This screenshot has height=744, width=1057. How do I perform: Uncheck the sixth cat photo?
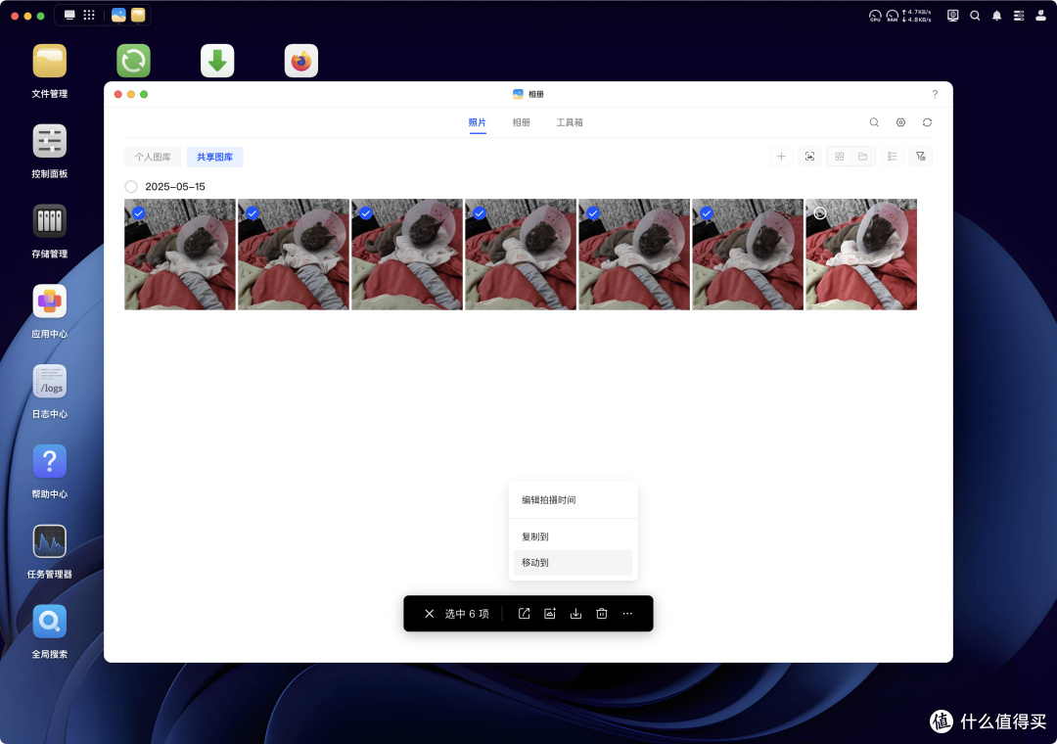707,213
